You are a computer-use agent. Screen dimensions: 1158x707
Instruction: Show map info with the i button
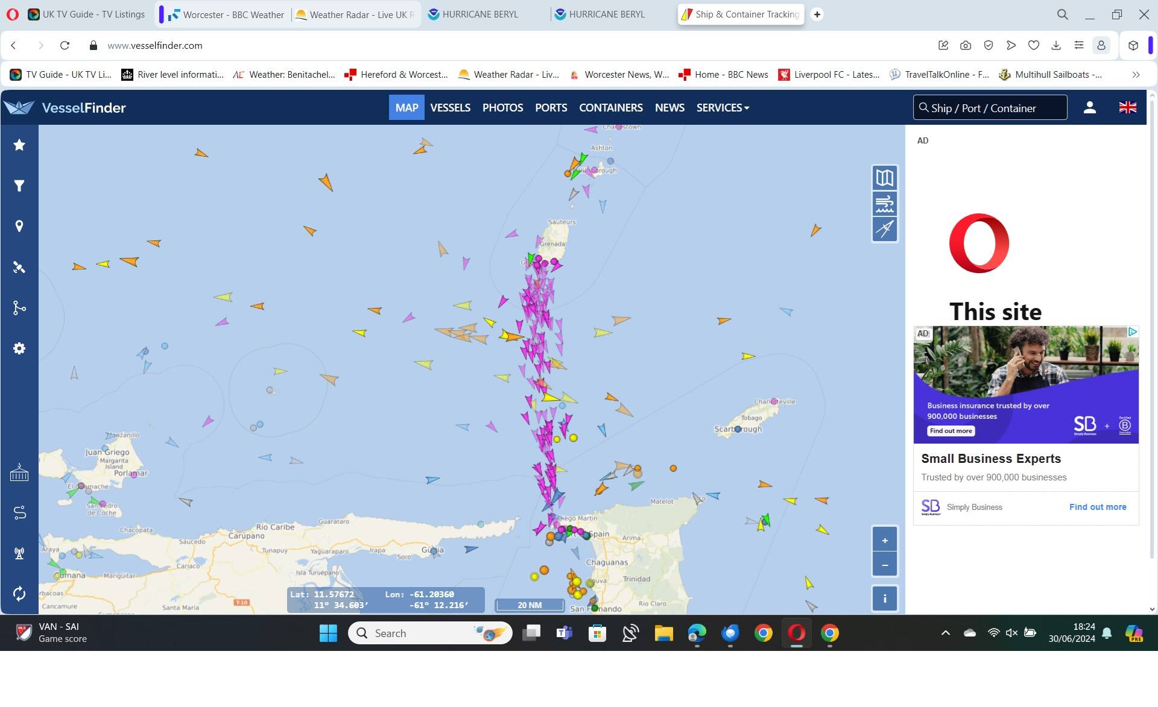885,599
